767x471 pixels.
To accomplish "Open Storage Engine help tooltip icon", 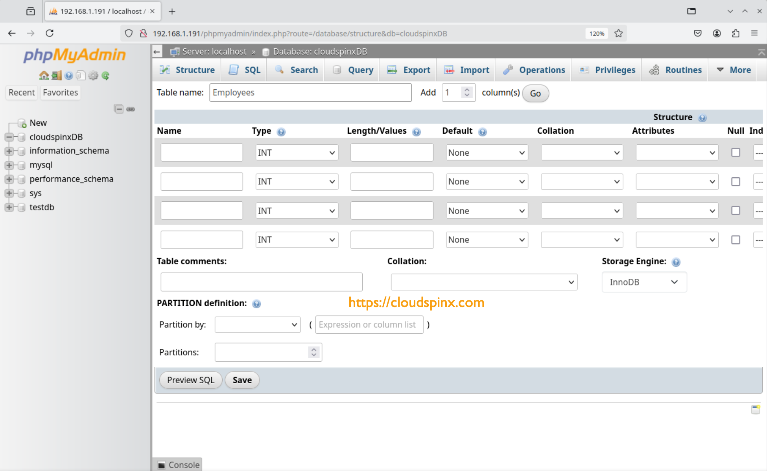I will click(x=676, y=262).
